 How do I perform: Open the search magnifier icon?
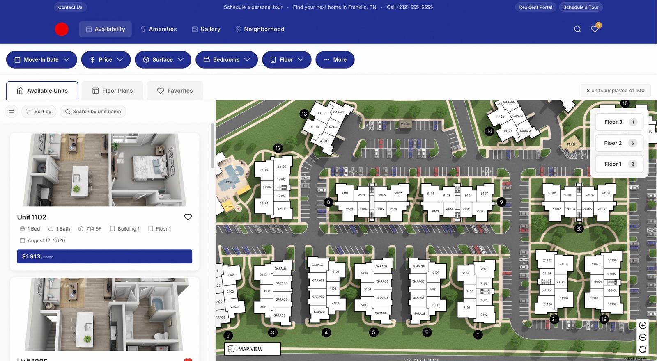point(577,29)
